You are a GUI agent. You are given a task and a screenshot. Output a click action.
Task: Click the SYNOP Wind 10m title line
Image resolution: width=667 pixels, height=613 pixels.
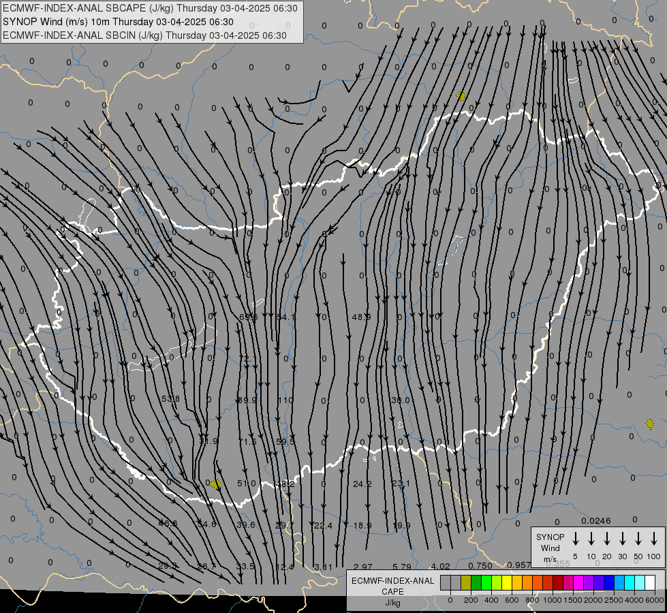(118, 22)
